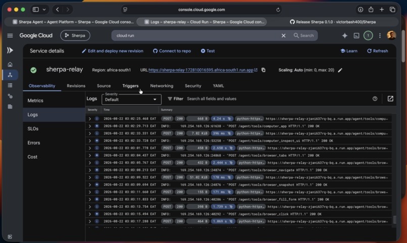The width and height of the screenshot is (407, 243).
Task: Click the Google Cloud logo
Action: pos(36,35)
